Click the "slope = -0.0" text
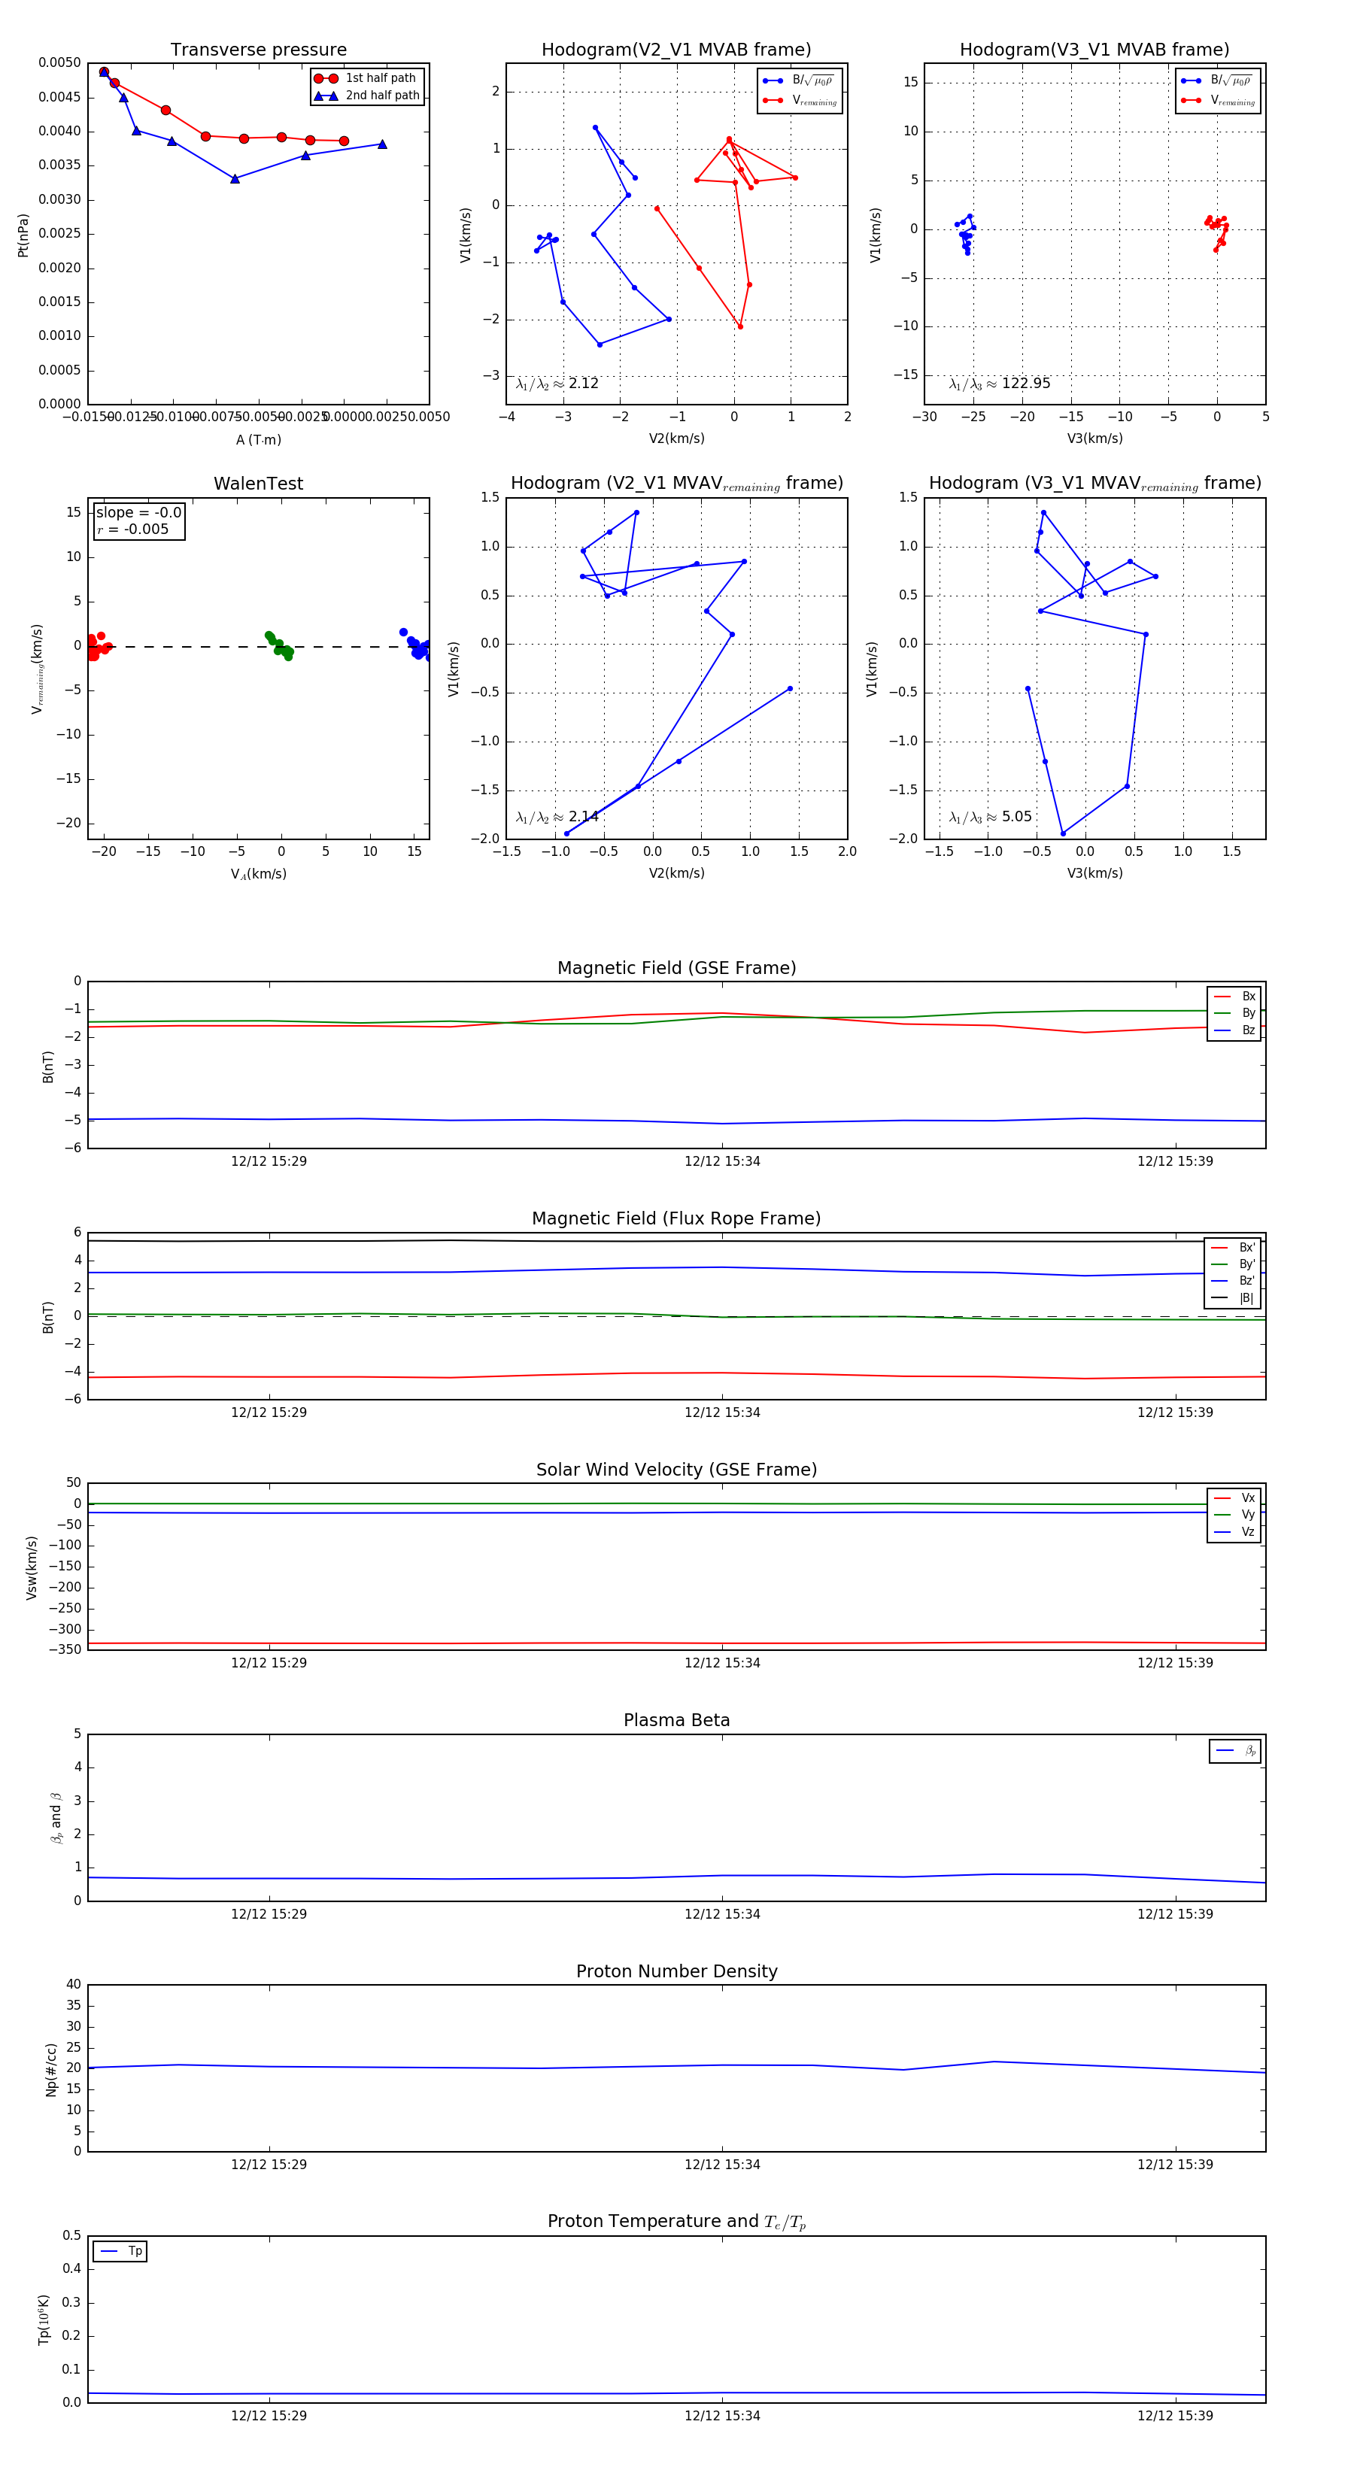This screenshot has height=2482, width=1354. [138, 513]
